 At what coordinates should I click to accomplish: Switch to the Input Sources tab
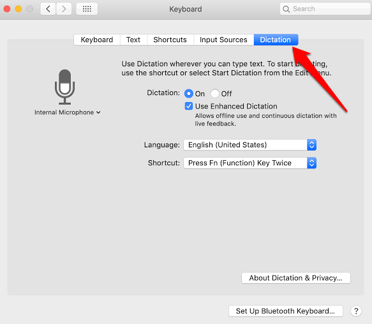click(223, 40)
